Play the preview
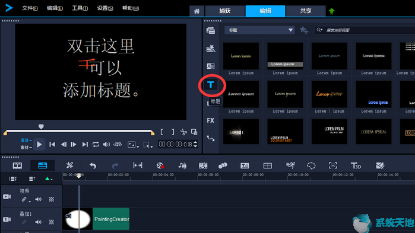The image size is (415, 233). click(39, 145)
